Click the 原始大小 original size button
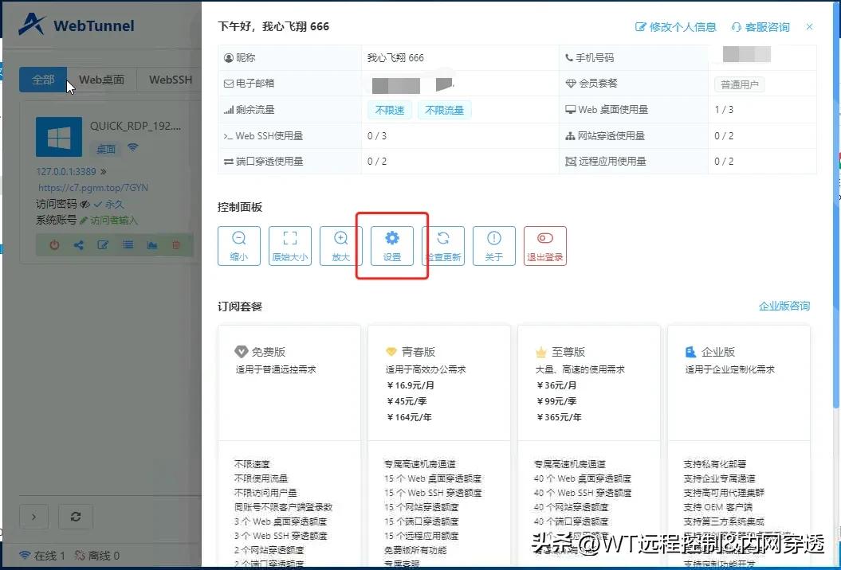This screenshot has height=570, width=841. [x=289, y=245]
